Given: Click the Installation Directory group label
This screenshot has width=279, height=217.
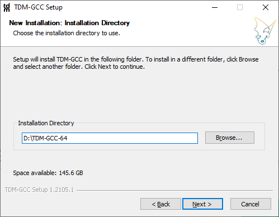Looking at the screenshot, I should point(46,123).
